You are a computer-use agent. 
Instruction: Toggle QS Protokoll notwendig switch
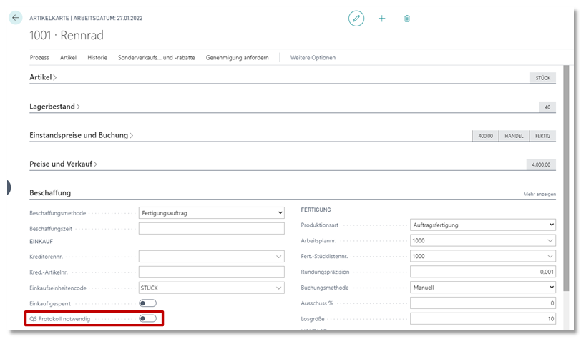(x=147, y=318)
